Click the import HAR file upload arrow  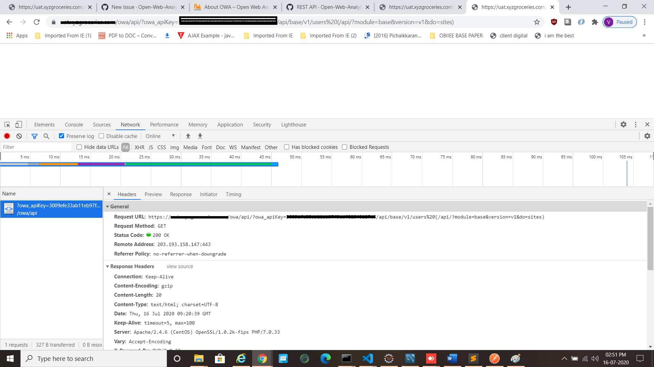(188, 136)
